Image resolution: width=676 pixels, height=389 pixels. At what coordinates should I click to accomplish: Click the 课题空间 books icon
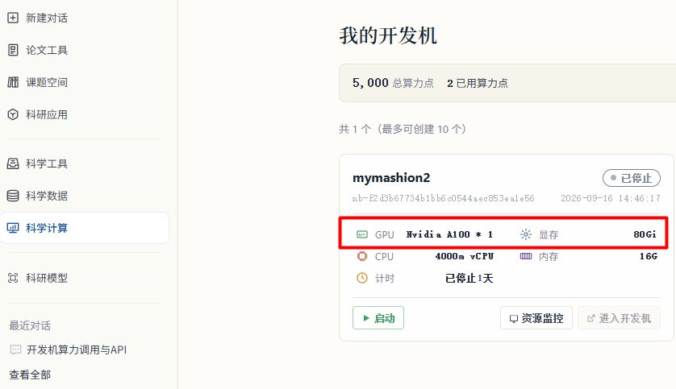pos(13,82)
